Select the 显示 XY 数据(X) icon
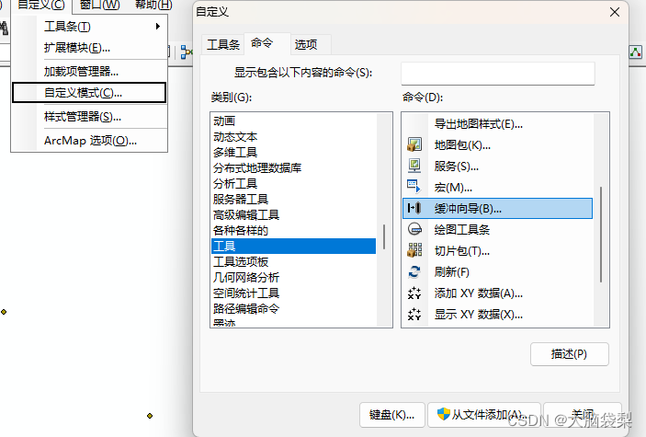The image size is (646, 437). (x=414, y=314)
